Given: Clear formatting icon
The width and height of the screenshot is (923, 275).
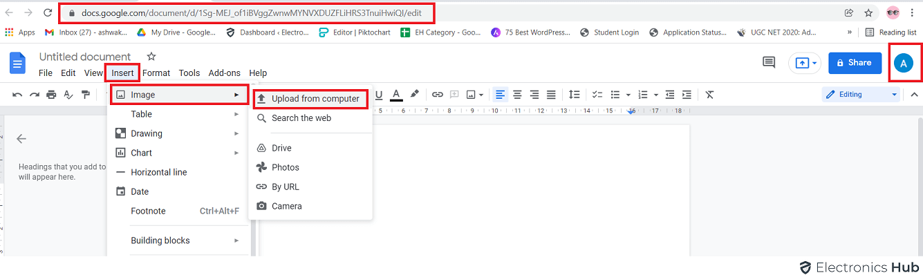Looking at the screenshot, I should pos(709,95).
